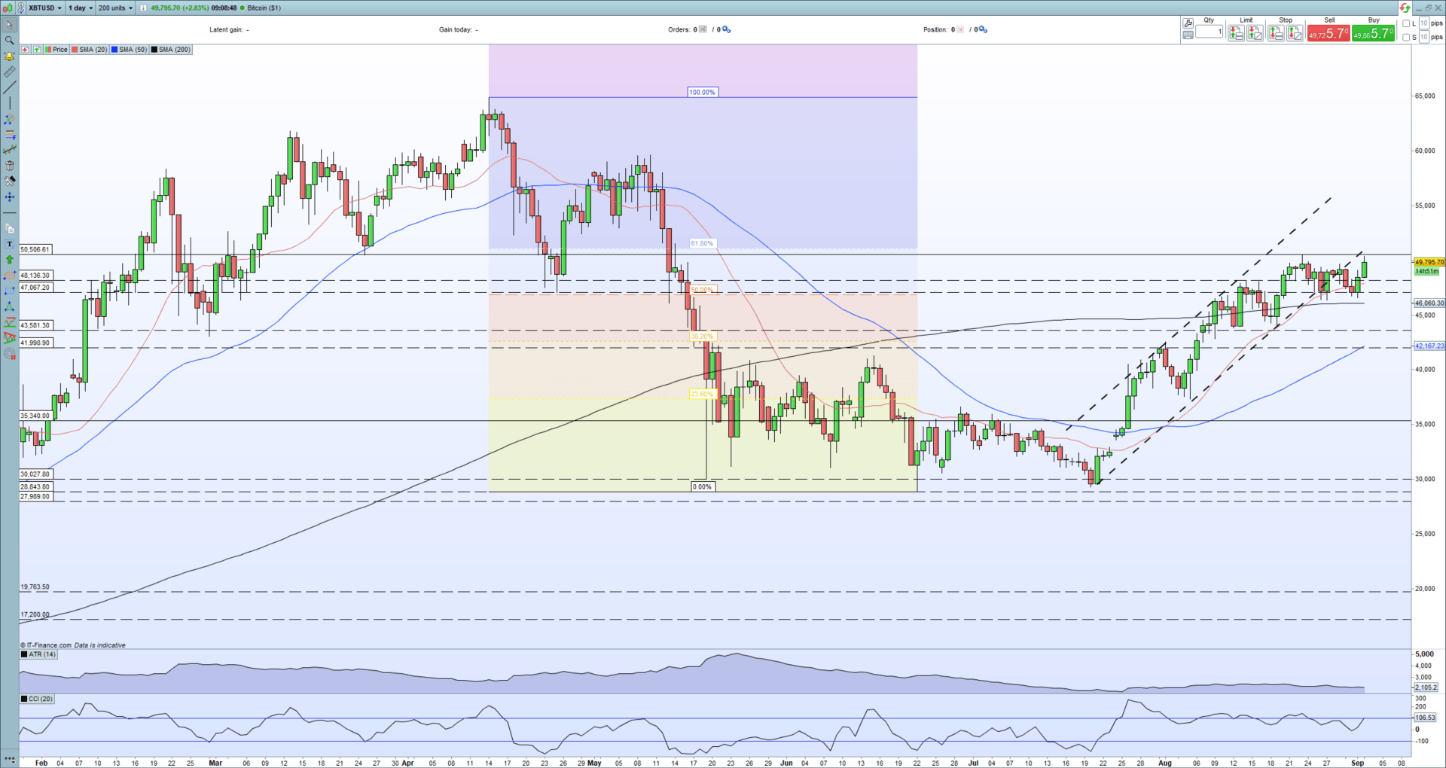The image size is (1446, 768).
Task: Select the diagonal trend line tool
Action: [x=9, y=87]
